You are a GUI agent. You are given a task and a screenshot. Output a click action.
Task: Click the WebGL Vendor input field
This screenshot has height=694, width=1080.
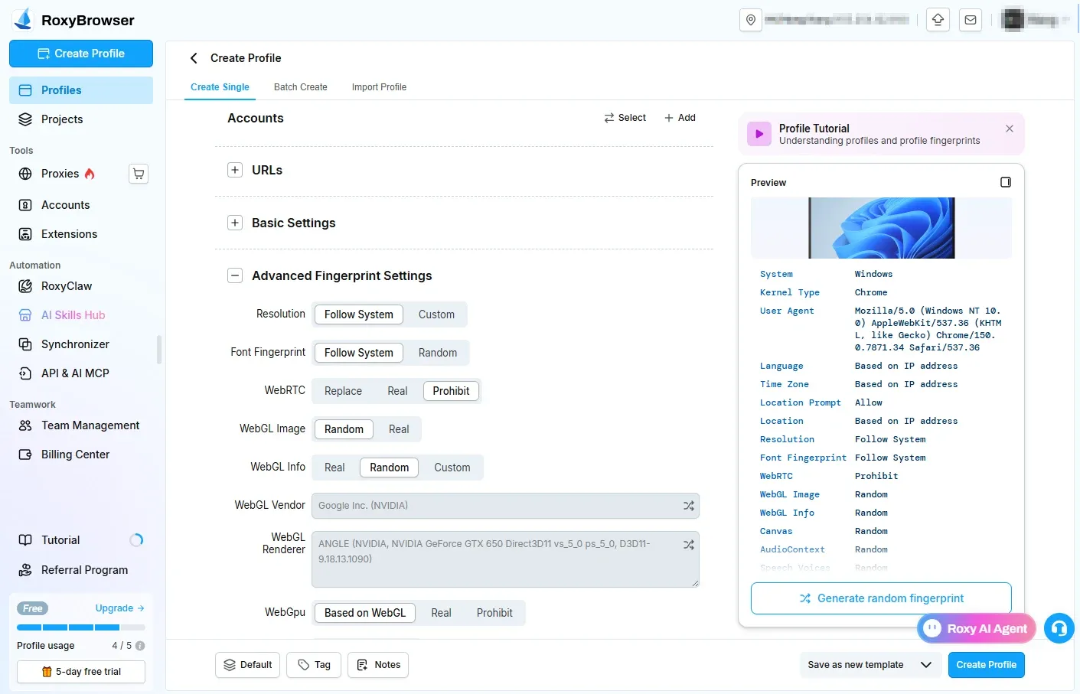(x=505, y=506)
